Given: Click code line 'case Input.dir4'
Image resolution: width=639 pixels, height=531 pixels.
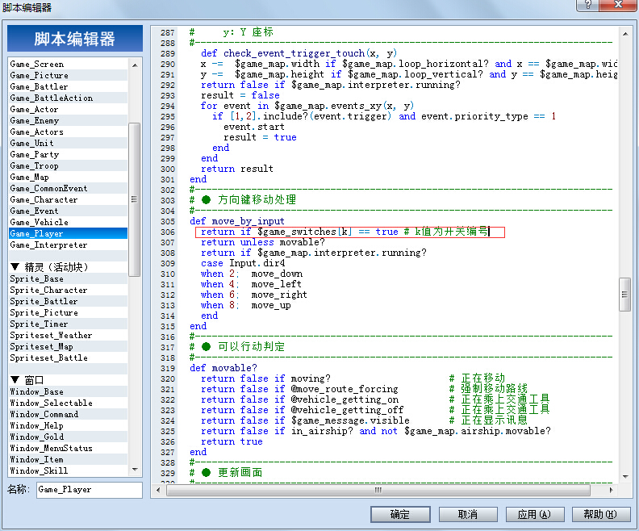Looking at the screenshot, I should pos(243,263).
